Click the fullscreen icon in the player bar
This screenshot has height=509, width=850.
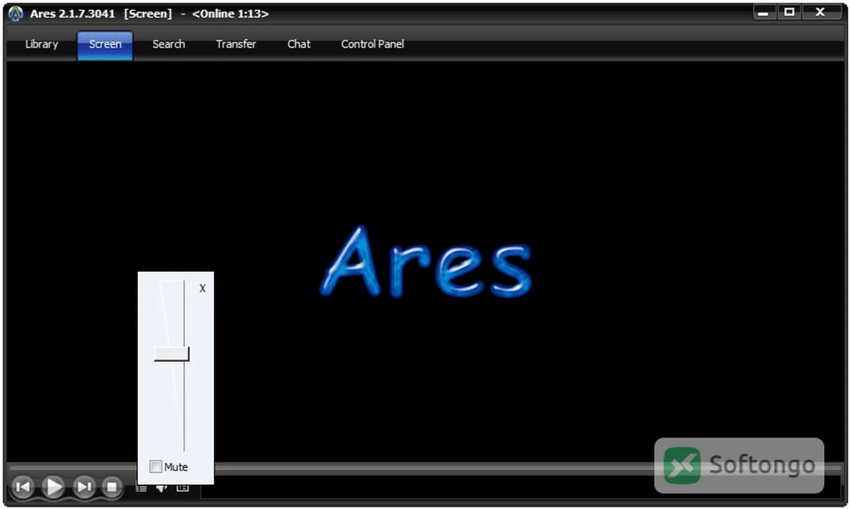(x=182, y=488)
